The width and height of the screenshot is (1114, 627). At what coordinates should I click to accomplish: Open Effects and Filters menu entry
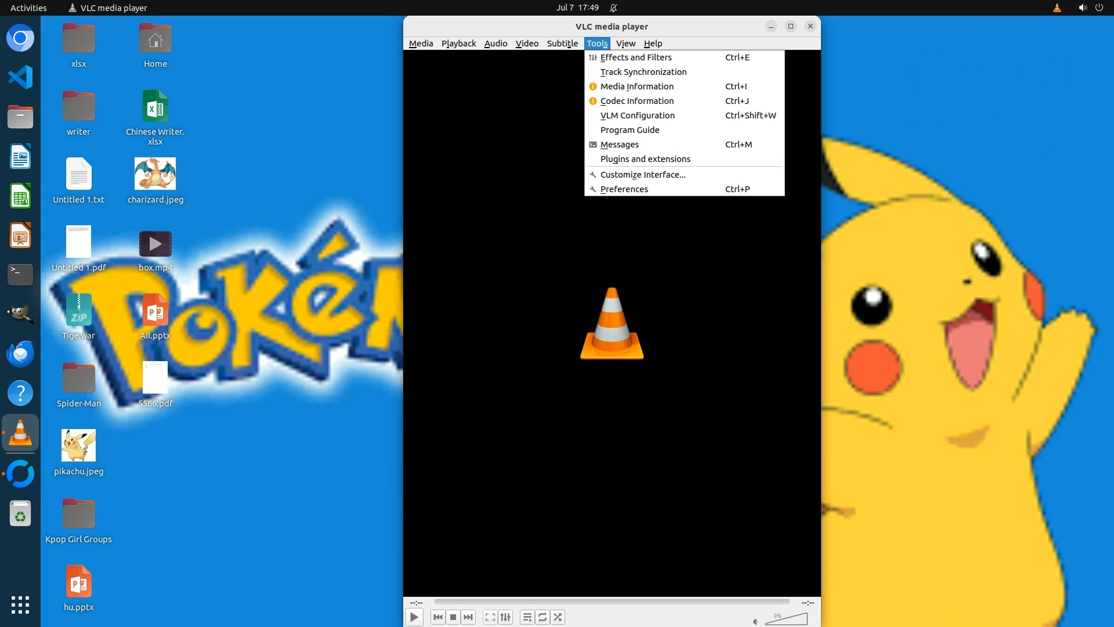pyautogui.click(x=636, y=57)
